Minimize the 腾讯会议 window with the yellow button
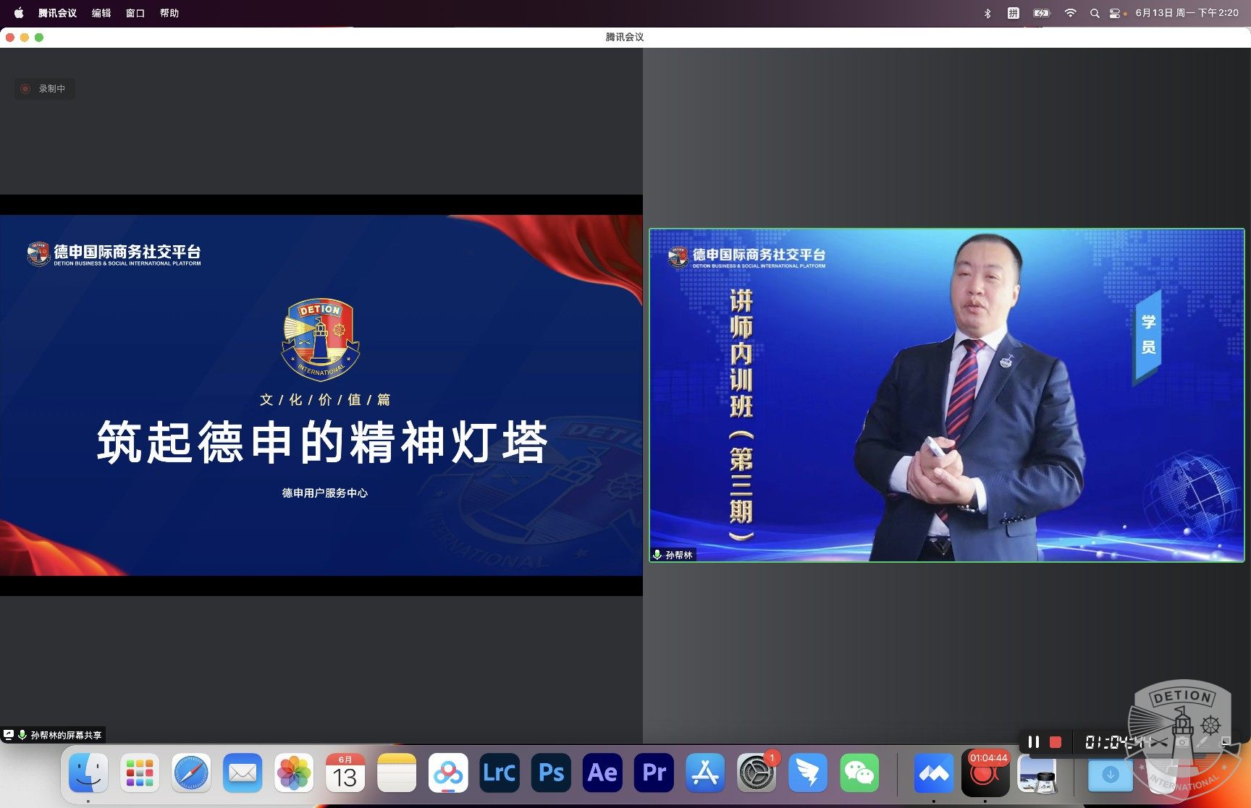Image resolution: width=1251 pixels, height=808 pixels. [25, 37]
